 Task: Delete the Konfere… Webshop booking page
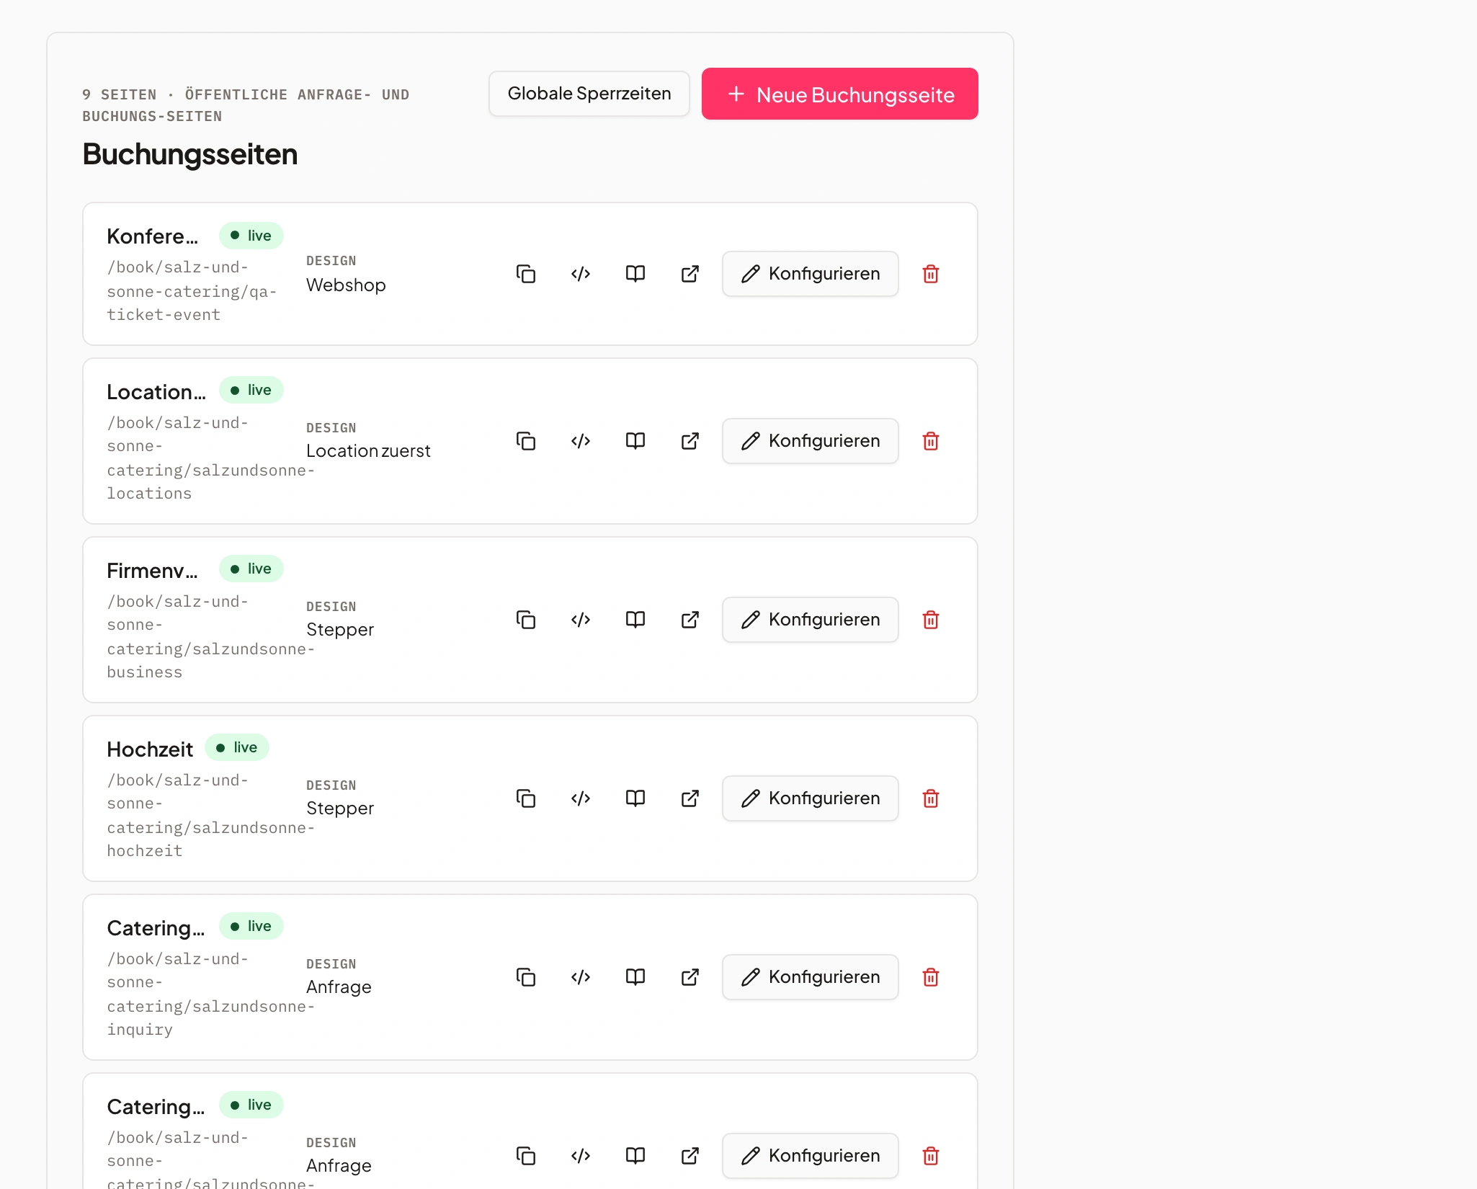(x=931, y=274)
